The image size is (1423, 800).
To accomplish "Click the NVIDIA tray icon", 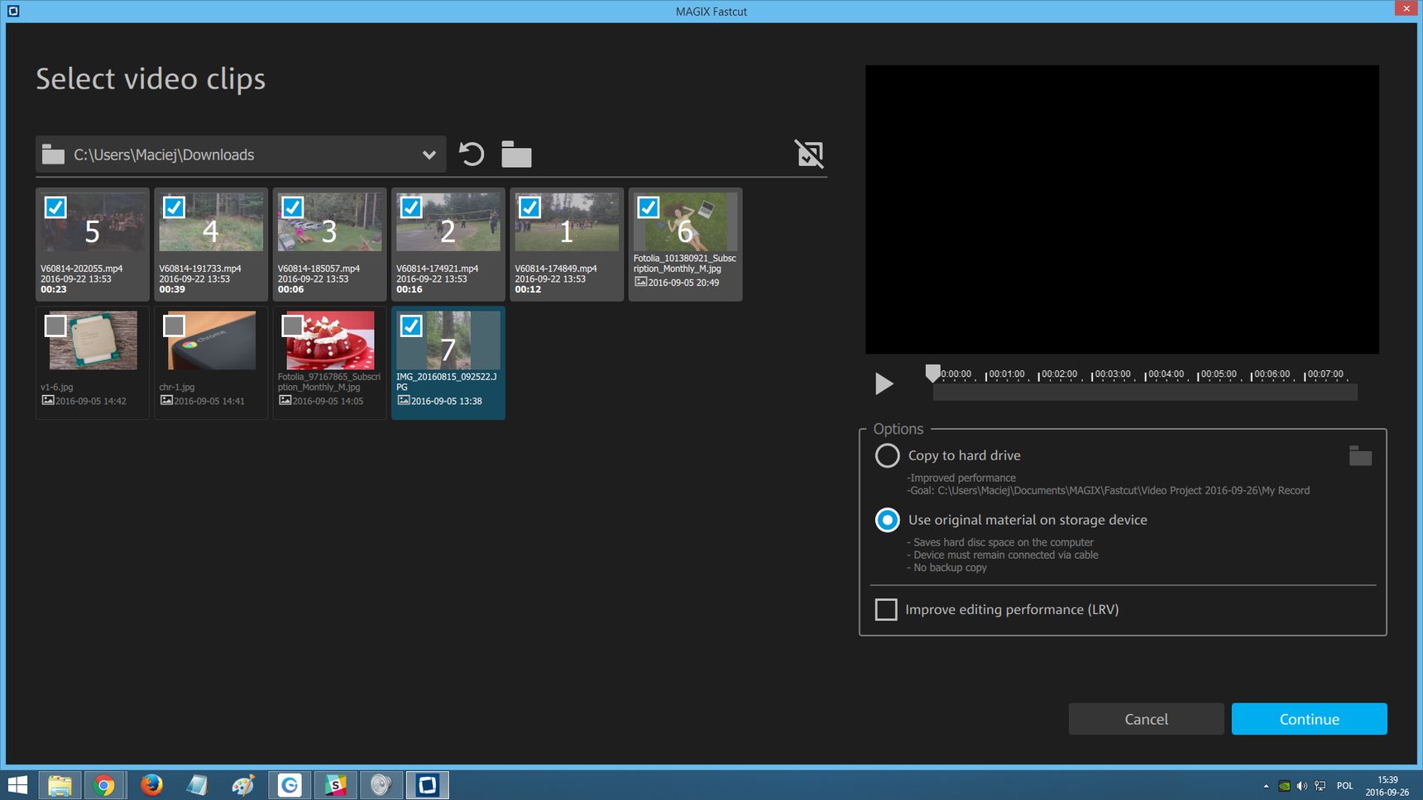I will [1284, 786].
